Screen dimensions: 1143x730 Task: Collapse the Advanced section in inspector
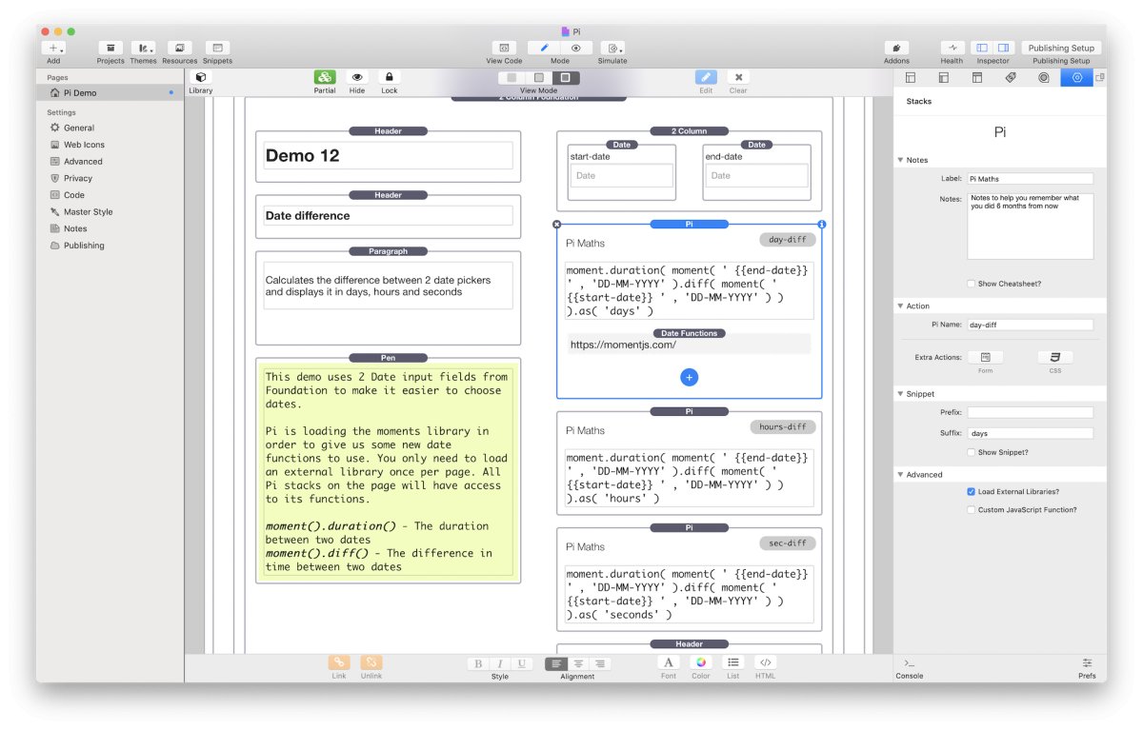901,475
